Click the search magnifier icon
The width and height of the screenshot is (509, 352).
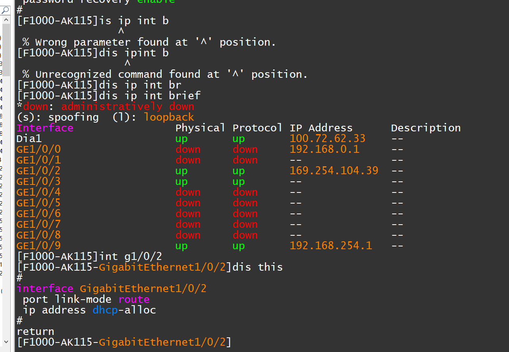coord(6,10)
